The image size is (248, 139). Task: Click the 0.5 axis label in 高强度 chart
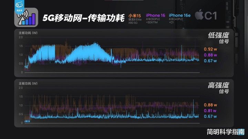click(x=21, y=114)
